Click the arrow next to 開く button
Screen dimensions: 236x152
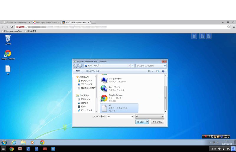147,122
